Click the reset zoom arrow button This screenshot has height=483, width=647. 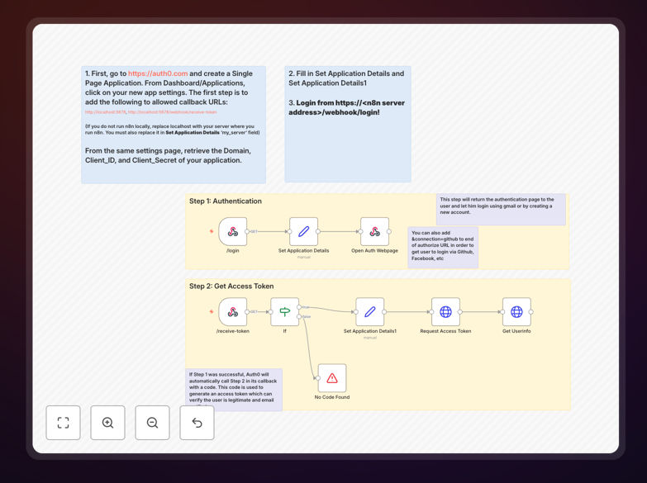tap(197, 423)
